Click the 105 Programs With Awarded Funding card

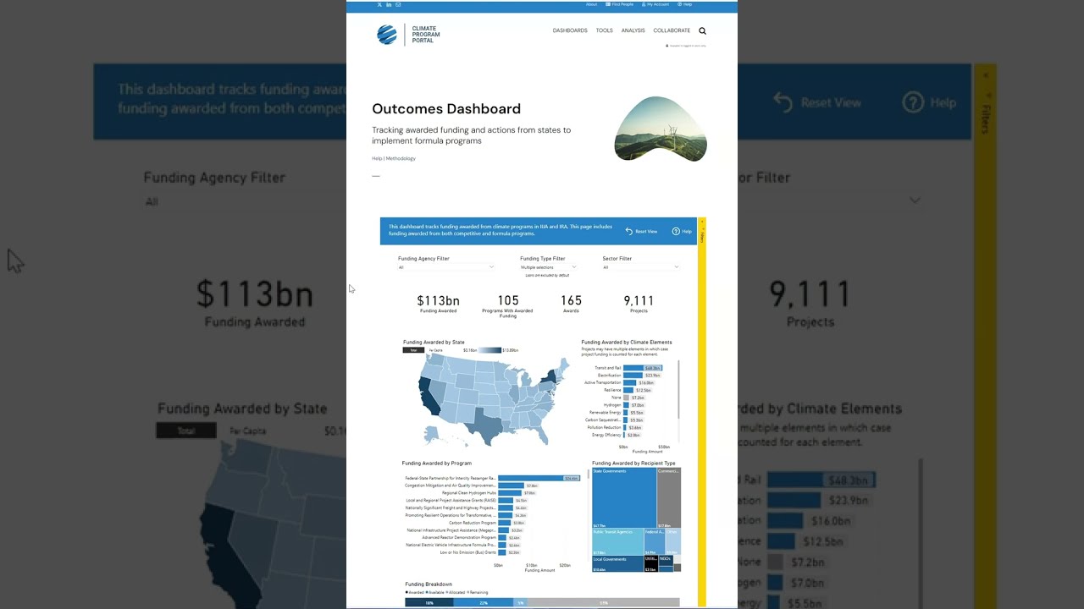tap(508, 305)
